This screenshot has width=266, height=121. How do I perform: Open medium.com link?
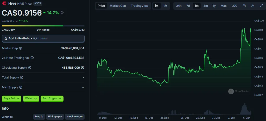point(75,117)
